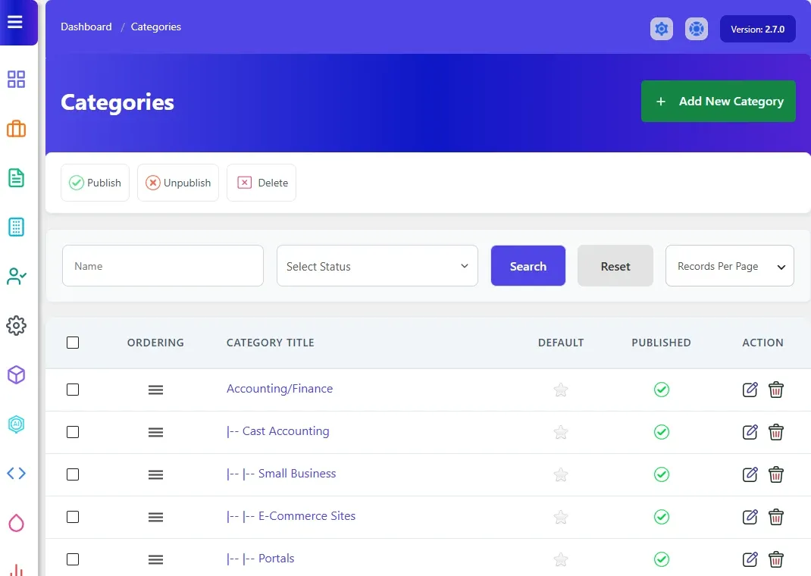
Task: Open the Records Per Page dropdown
Action: [x=729, y=266]
